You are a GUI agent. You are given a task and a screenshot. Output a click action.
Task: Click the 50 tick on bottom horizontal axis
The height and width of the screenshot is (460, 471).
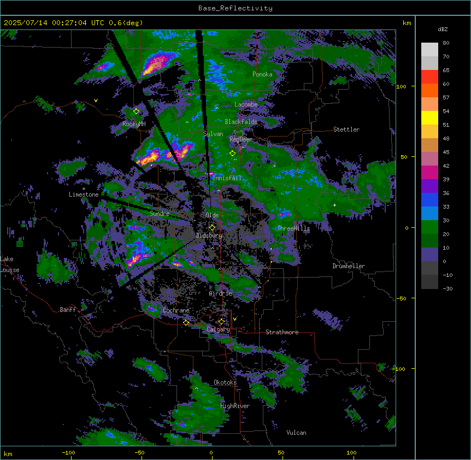pyautogui.click(x=281, y=452)
